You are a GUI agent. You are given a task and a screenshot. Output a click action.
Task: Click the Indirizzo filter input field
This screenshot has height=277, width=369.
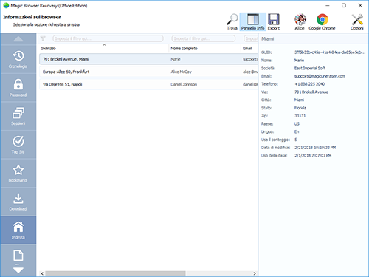click(x=108, y=38)
